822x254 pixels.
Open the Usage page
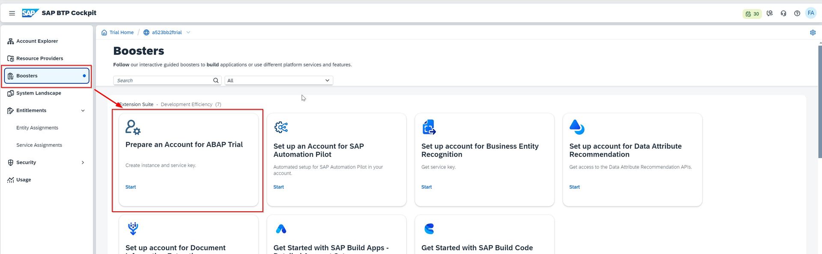24,180
